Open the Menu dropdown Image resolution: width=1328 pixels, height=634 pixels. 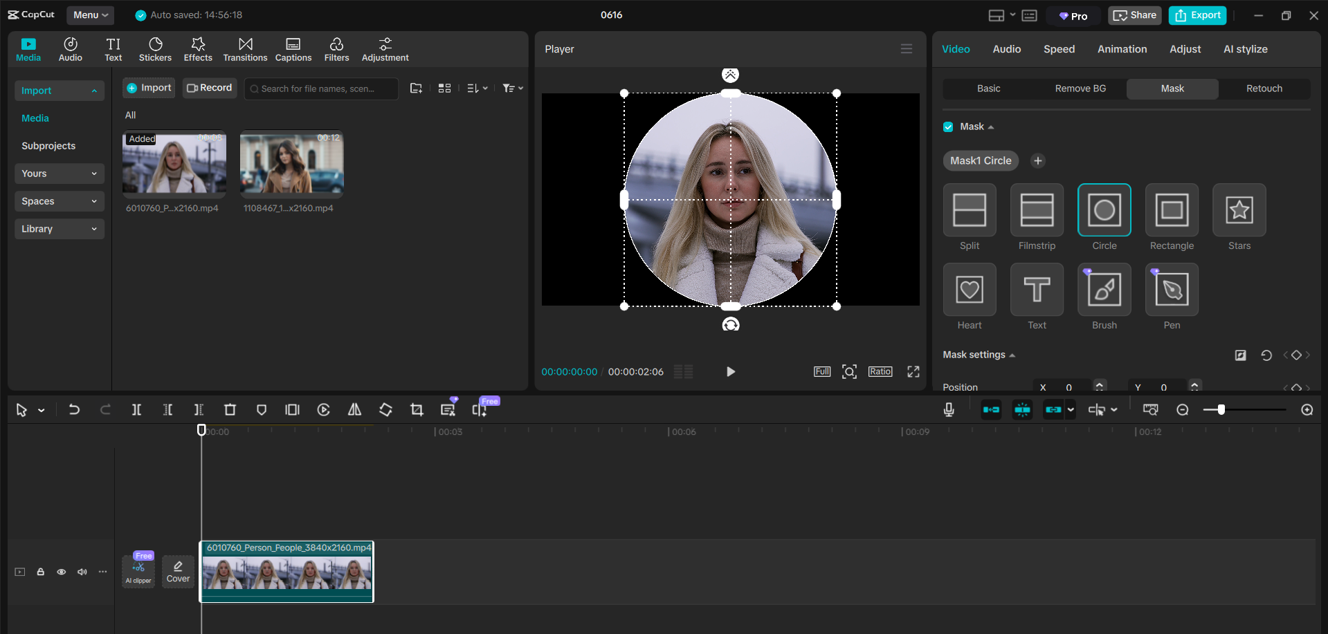pyautogui.click(x=90, y=15)
